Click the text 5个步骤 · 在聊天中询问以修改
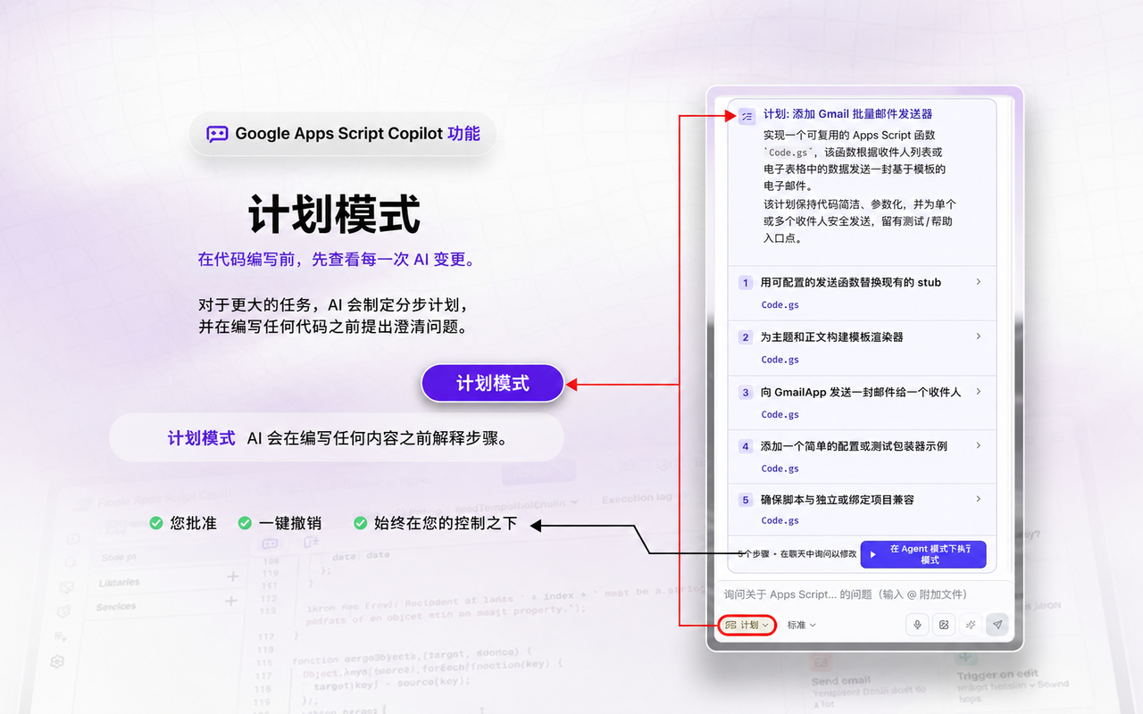Screen dimensions: 1143x714 pyautogui.click(x=797, y=554)
